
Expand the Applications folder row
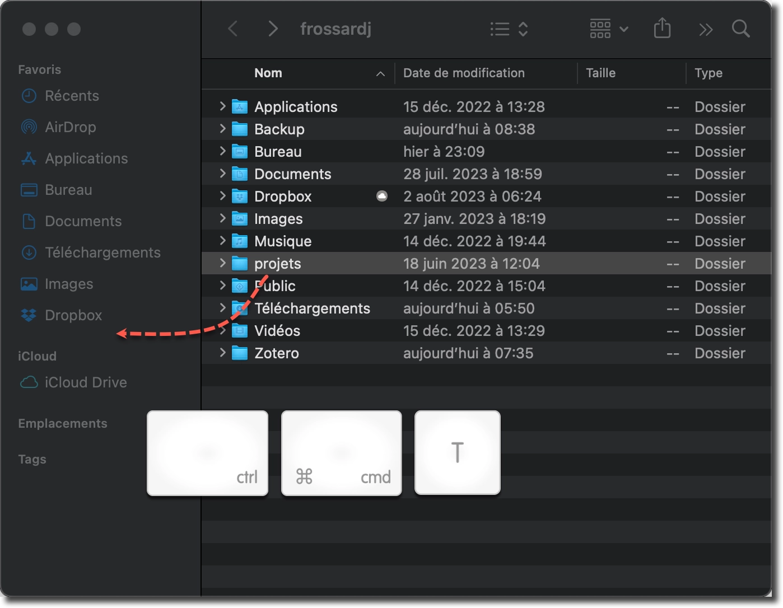(222, 106)
